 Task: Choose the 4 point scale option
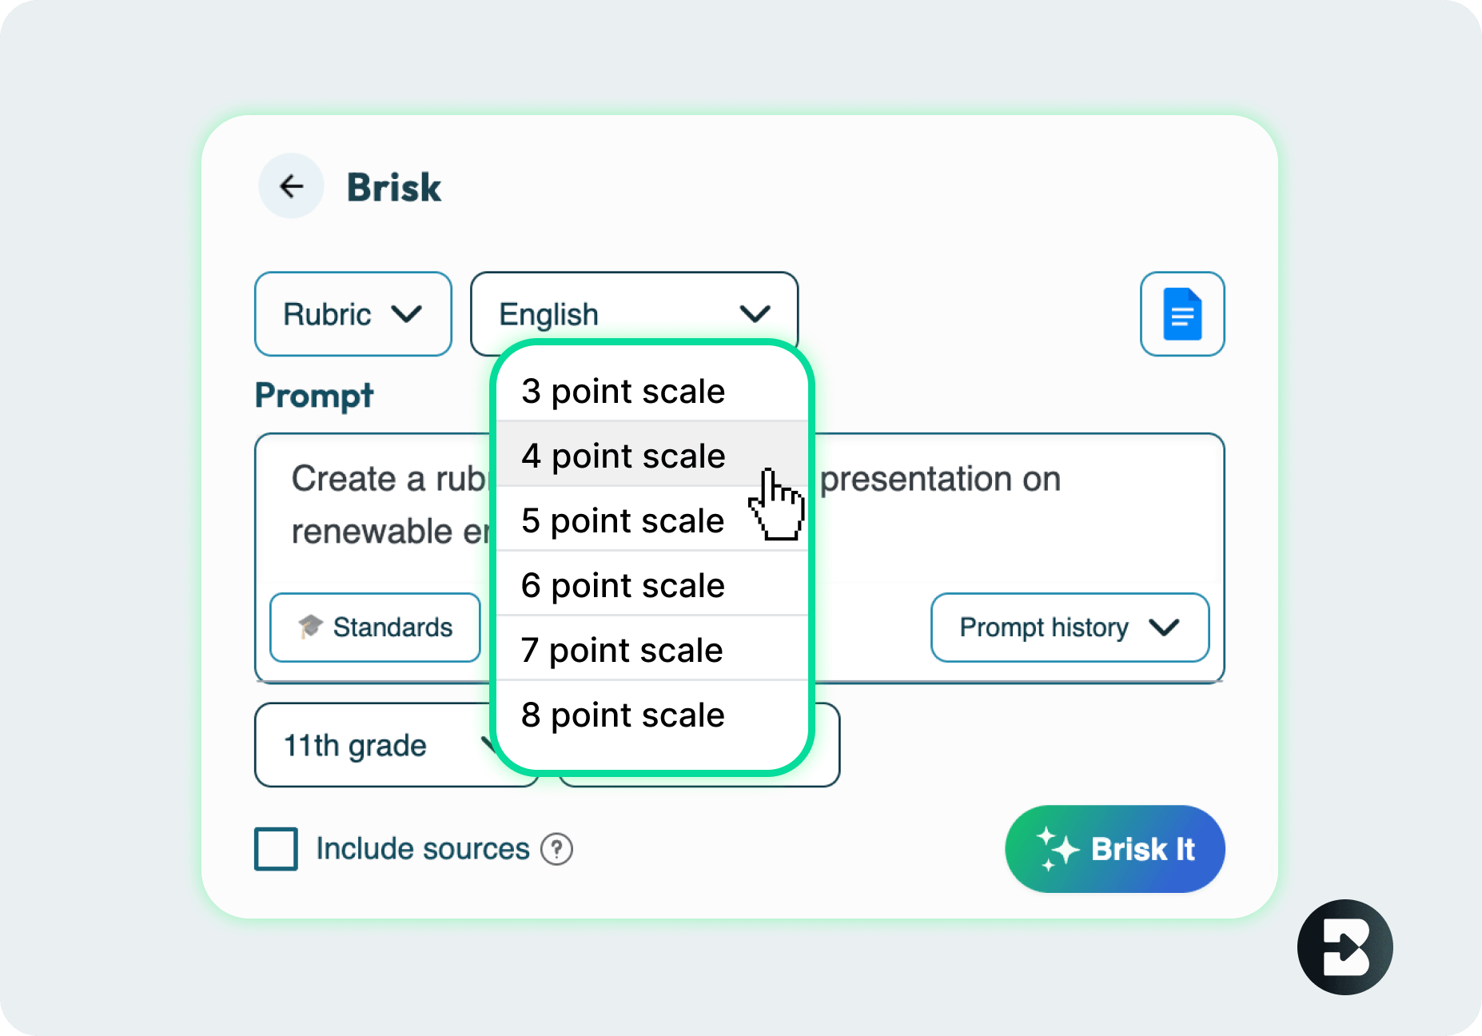coord(623,456)
